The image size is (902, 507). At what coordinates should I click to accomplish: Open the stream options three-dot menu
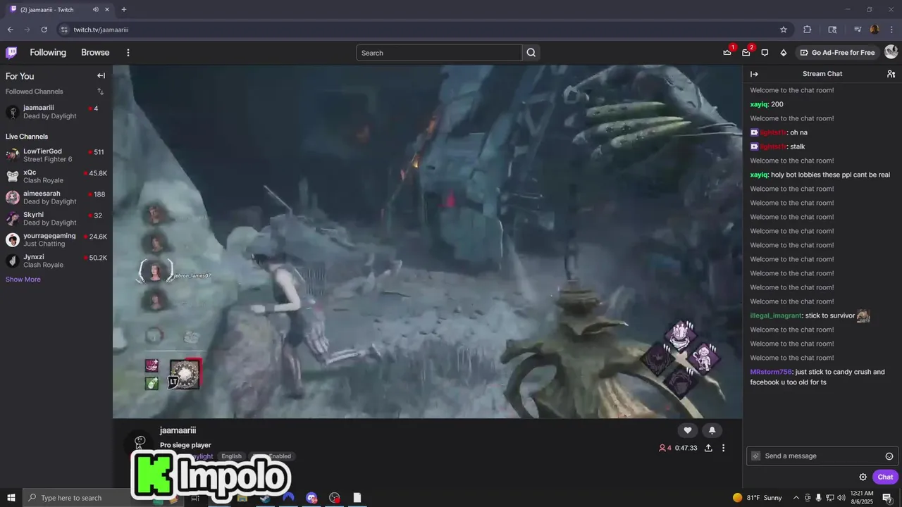tap(723, 448)
